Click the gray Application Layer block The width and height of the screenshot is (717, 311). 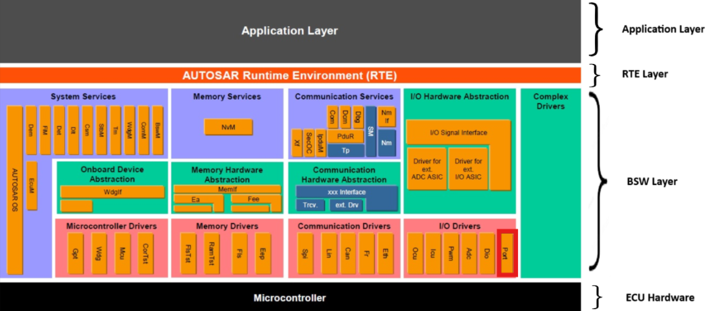point(290,30)
